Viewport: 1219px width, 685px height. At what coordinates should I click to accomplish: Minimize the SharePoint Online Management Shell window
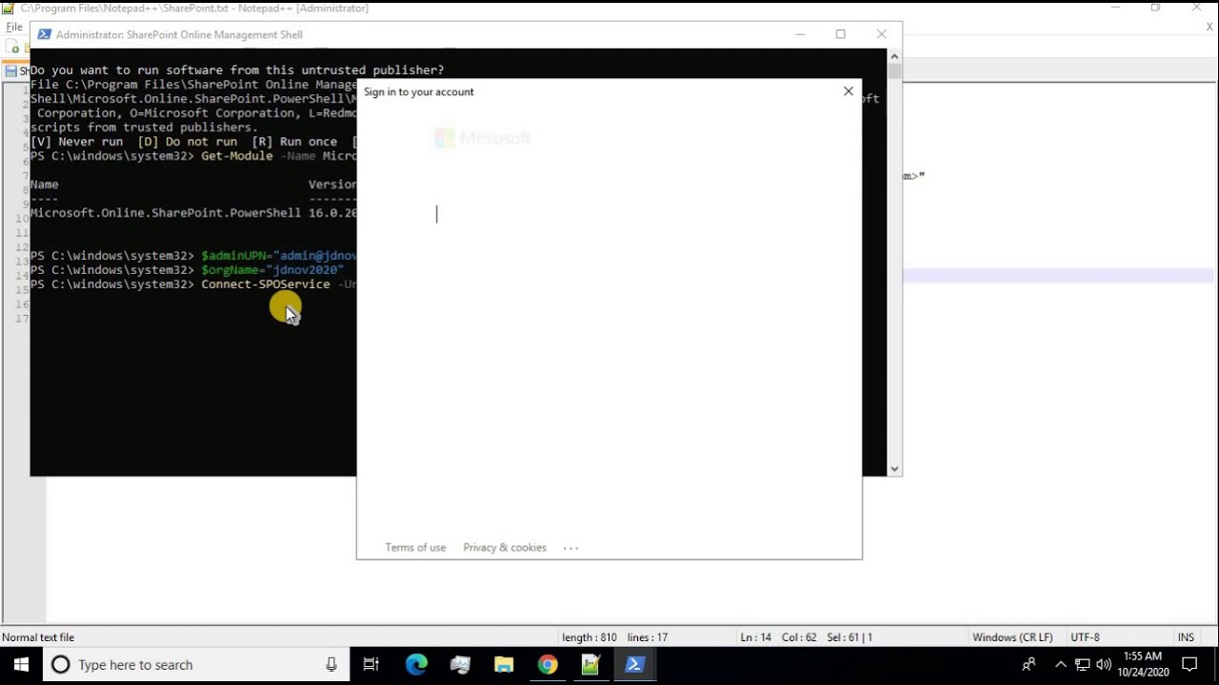pyautogui.click(x=800, y=34)
